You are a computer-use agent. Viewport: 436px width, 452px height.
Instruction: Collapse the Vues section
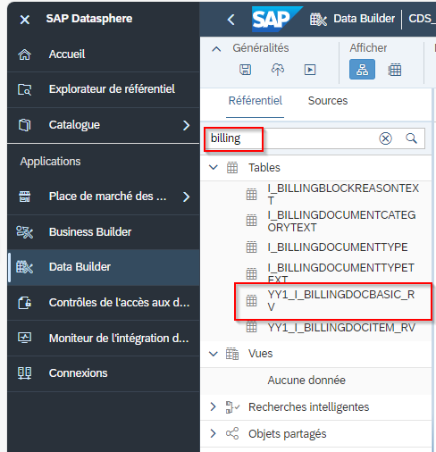coord(214,354)
